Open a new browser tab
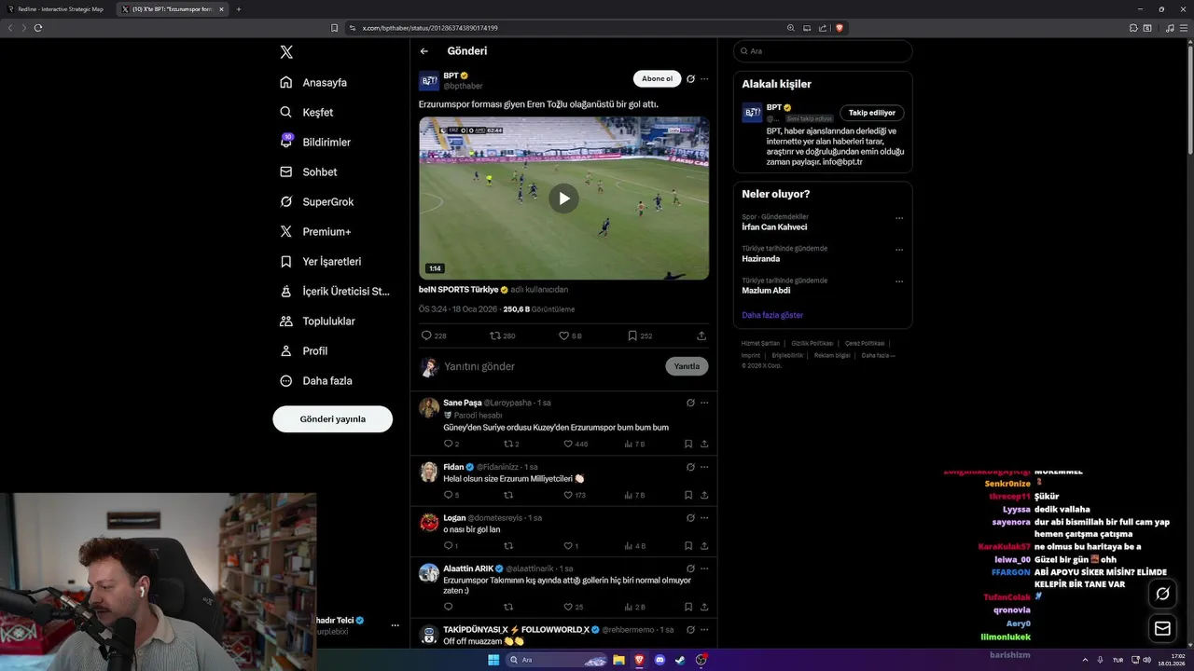 coord(239,9)
